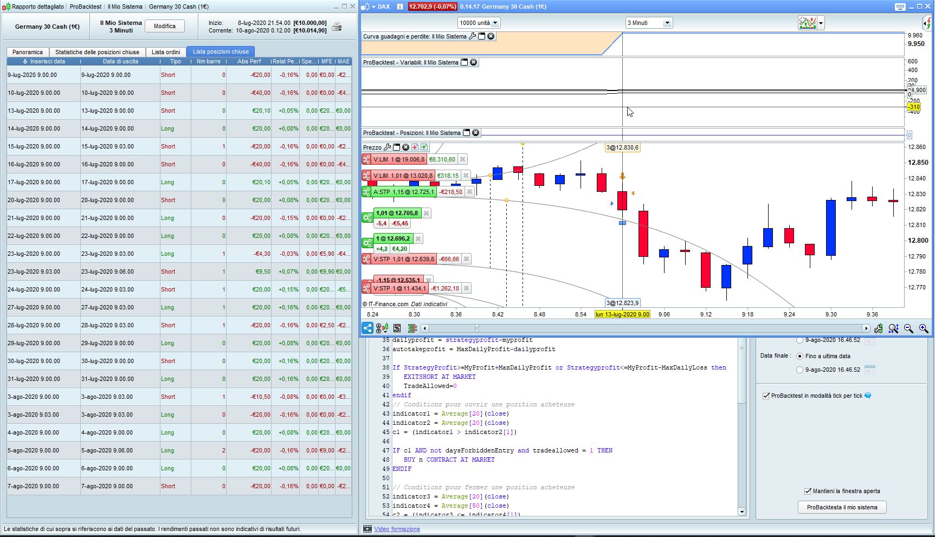Open the DAX instrument list dropdown arrow
The width and height of the screenshot is (935, 537).
click(373, 7)
